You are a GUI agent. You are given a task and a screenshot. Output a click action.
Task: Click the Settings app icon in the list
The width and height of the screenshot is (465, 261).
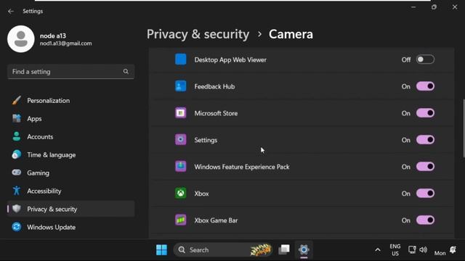[x=181, y=140]
